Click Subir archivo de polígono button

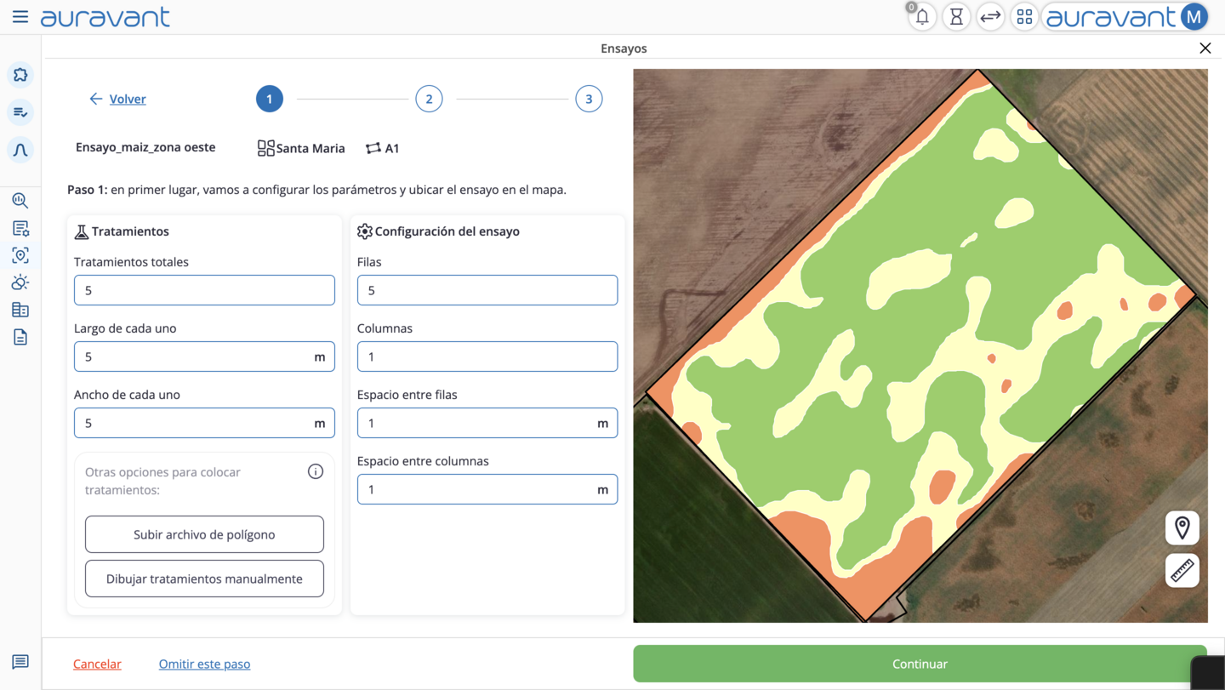click(x=204, y=534)
